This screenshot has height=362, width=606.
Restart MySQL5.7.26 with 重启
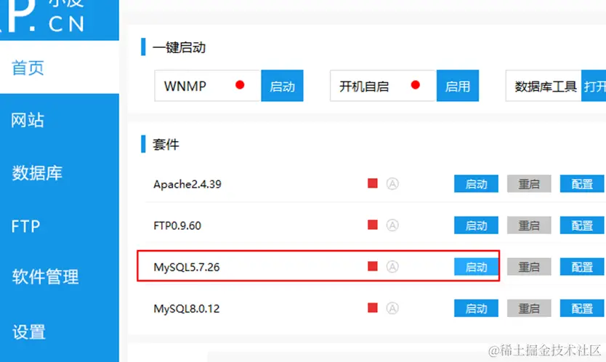[x=529, y=267]
